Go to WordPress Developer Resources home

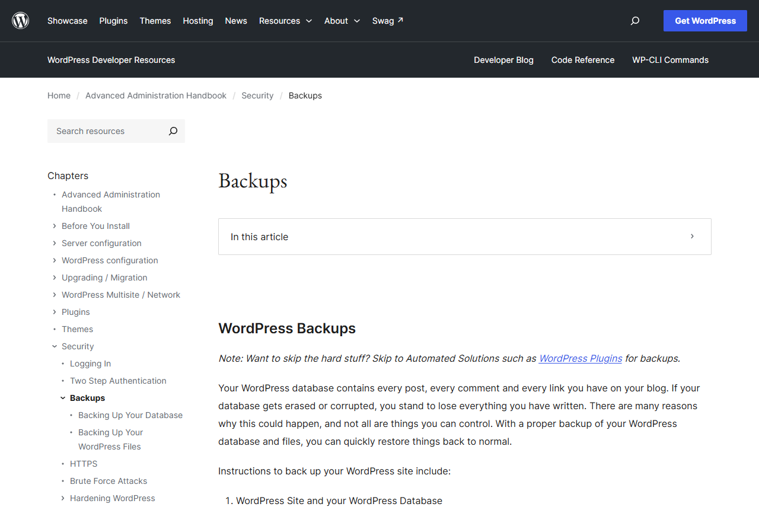[111, 60]
